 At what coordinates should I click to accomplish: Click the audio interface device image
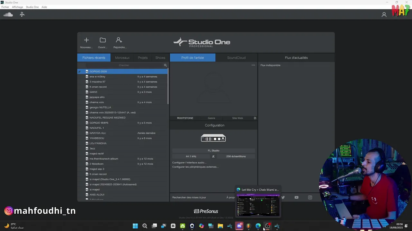pyautogui.click(x=213, y=138)
